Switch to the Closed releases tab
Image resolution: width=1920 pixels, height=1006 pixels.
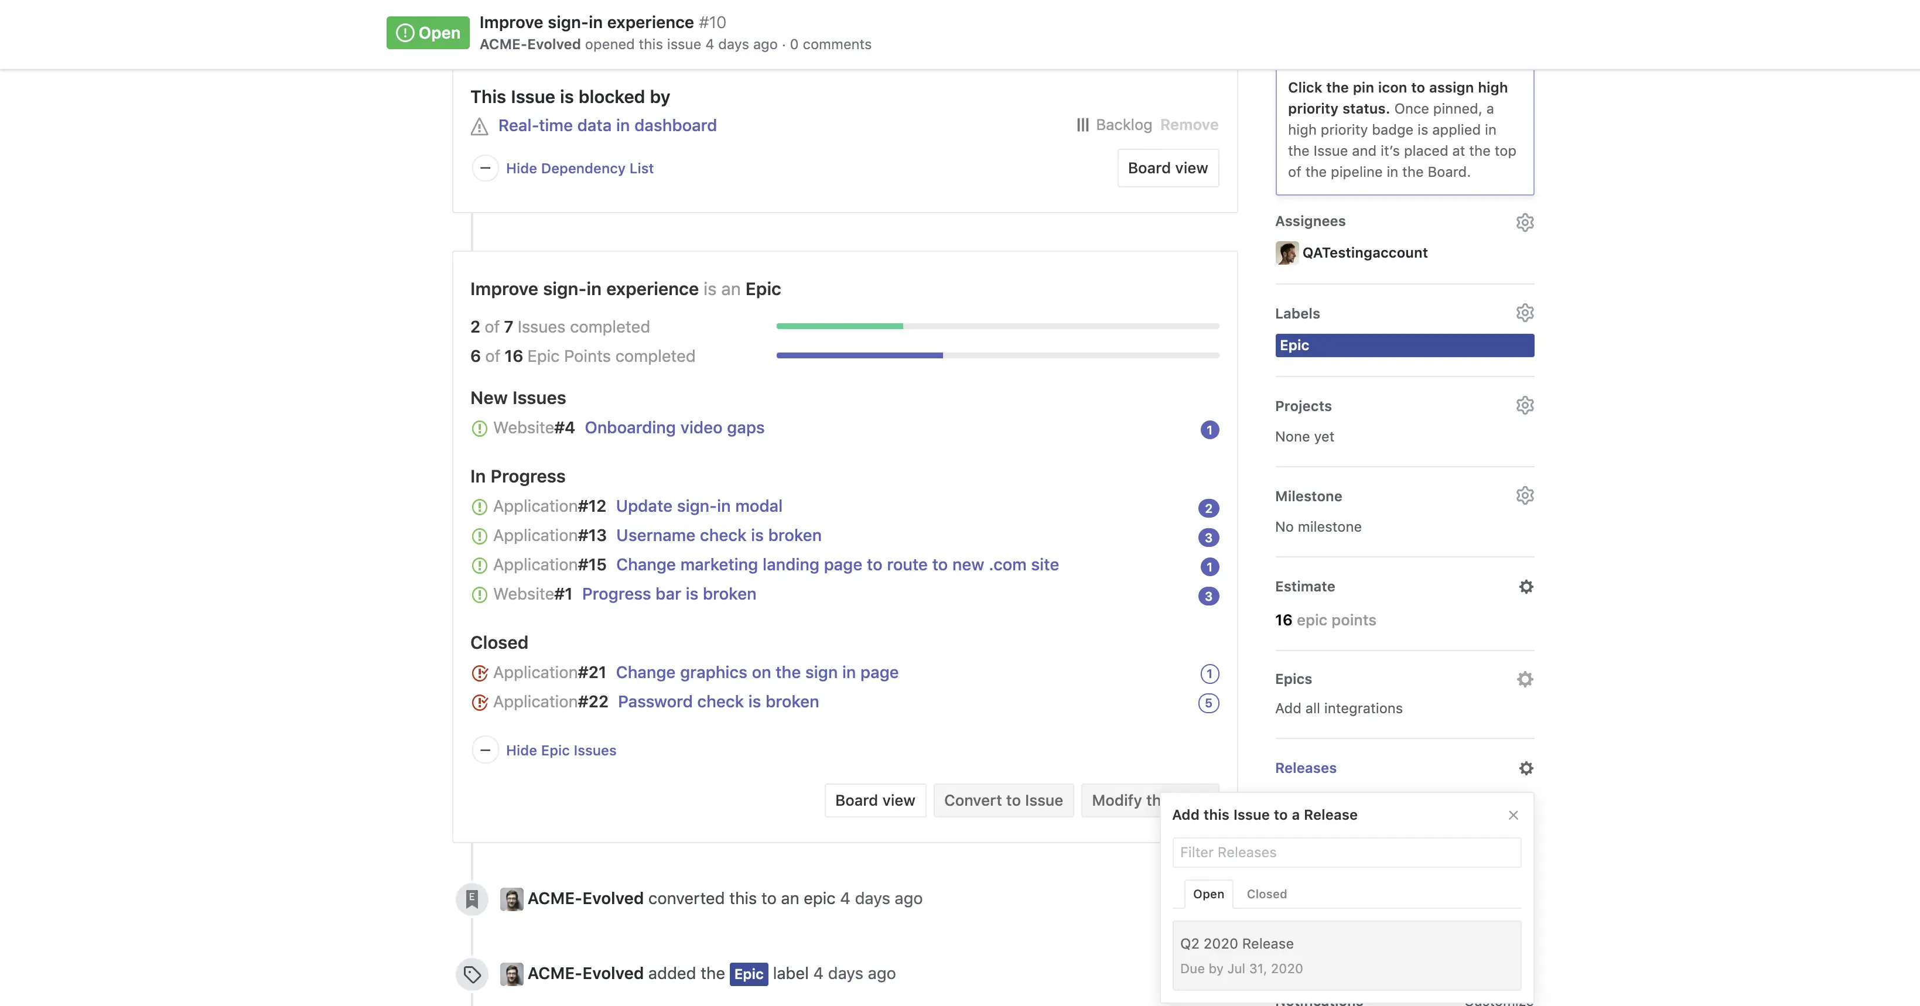(x=1266, y=894)
